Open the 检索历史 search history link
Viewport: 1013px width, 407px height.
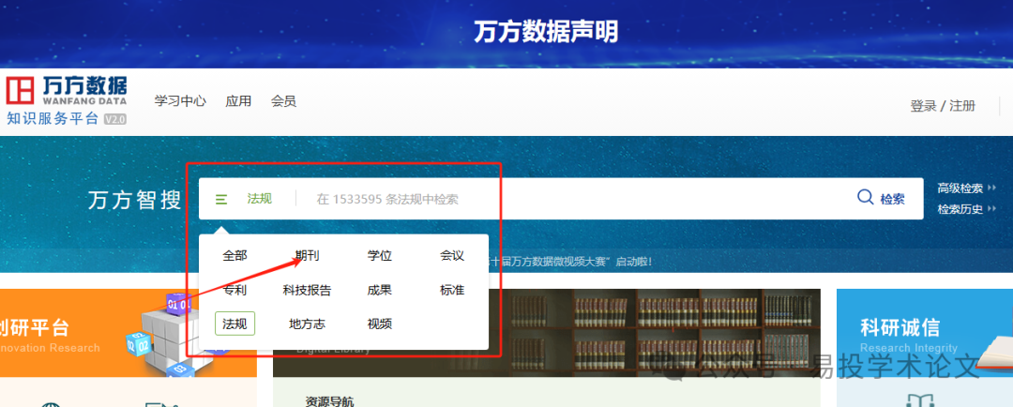click(960, 209)
